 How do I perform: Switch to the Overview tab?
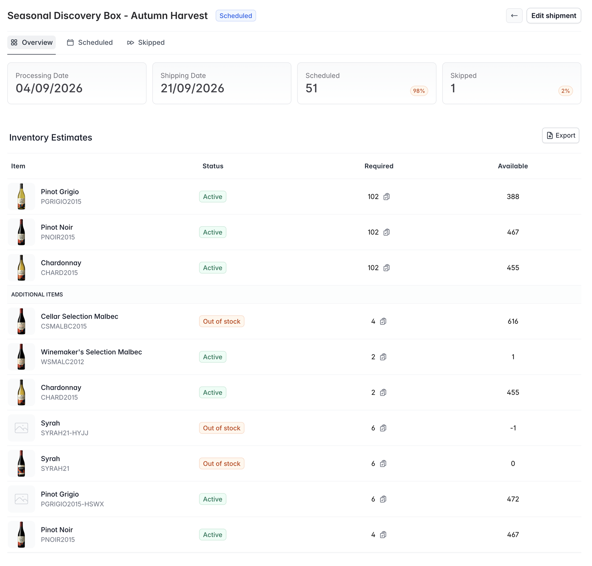tap(31, 43)
